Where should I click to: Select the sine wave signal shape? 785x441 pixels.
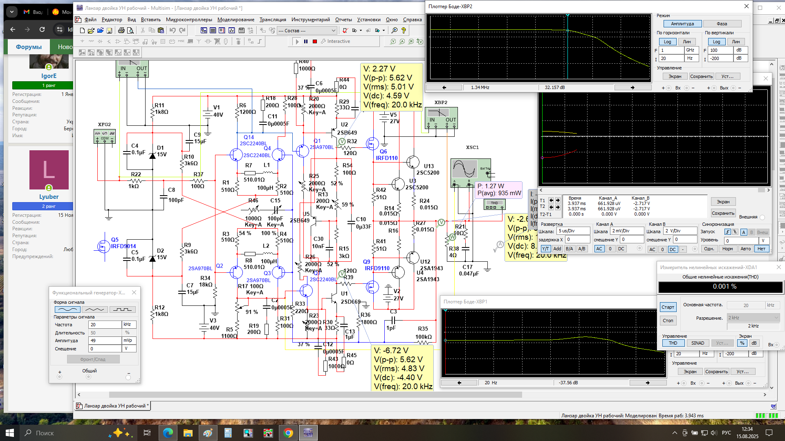point(67,310)
